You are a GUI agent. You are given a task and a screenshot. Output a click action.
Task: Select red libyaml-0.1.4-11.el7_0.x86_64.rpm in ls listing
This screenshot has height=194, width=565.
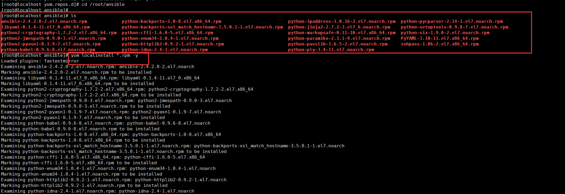pos(45,27)
